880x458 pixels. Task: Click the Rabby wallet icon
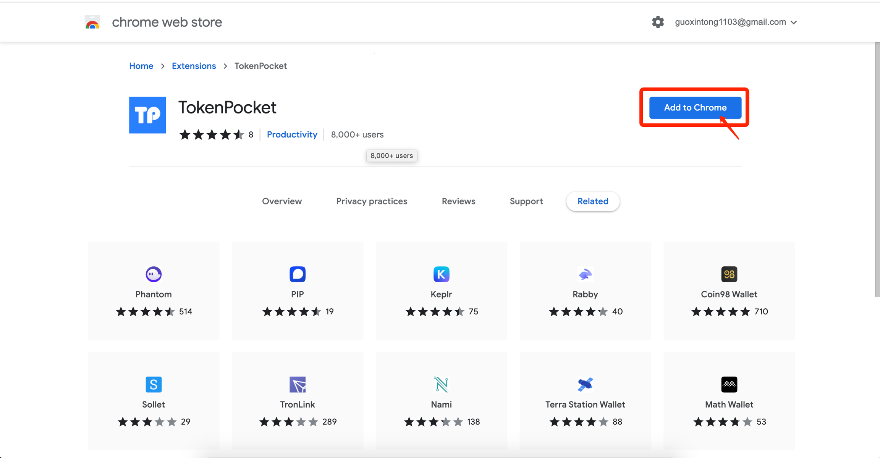pyautogui.click(x=585, y=274)
